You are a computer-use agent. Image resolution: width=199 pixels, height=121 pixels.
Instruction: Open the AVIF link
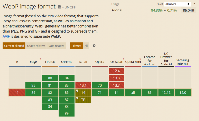pyautogui.click(x=6, y=36)
